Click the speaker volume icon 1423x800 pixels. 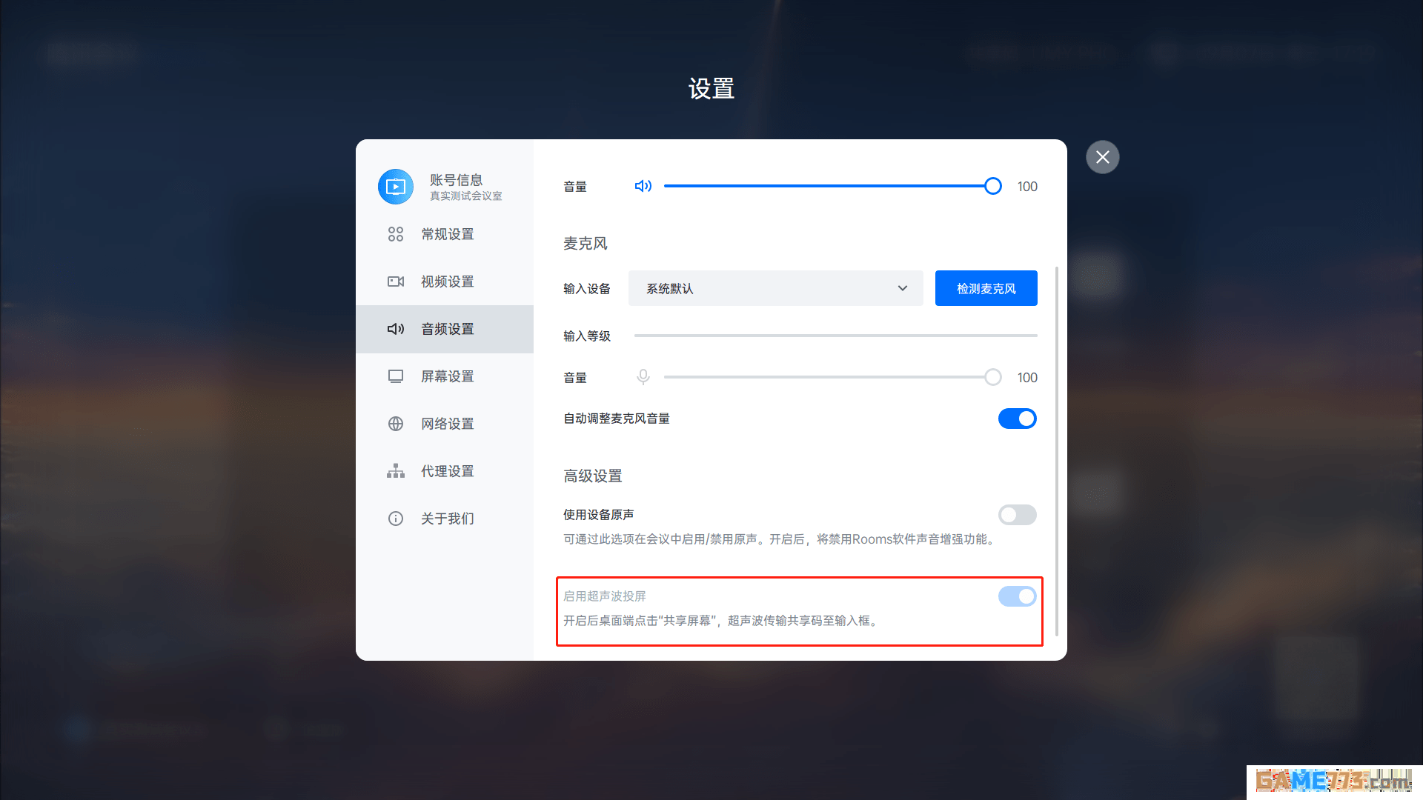click(x=643, y=186)
